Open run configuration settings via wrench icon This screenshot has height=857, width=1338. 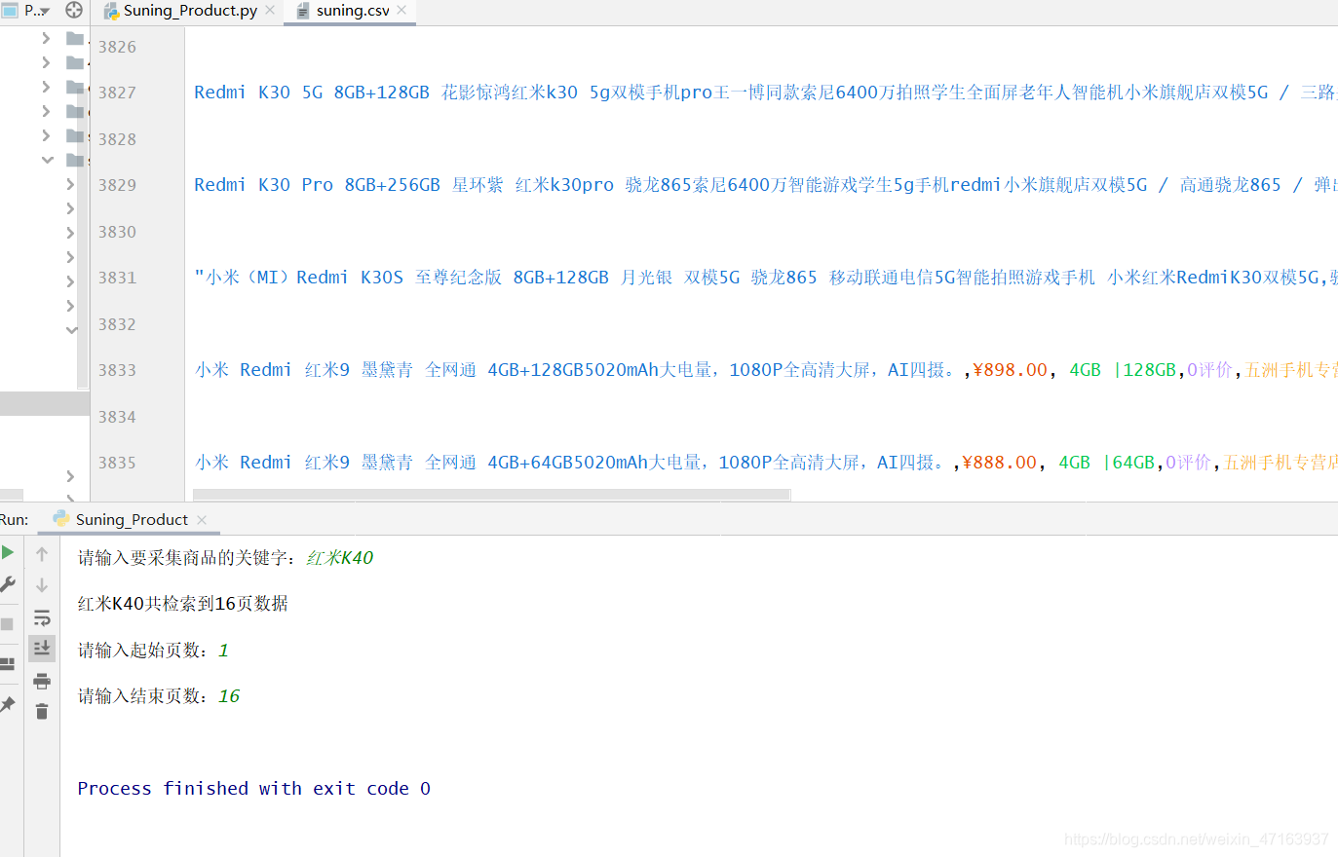coord(7,584)
